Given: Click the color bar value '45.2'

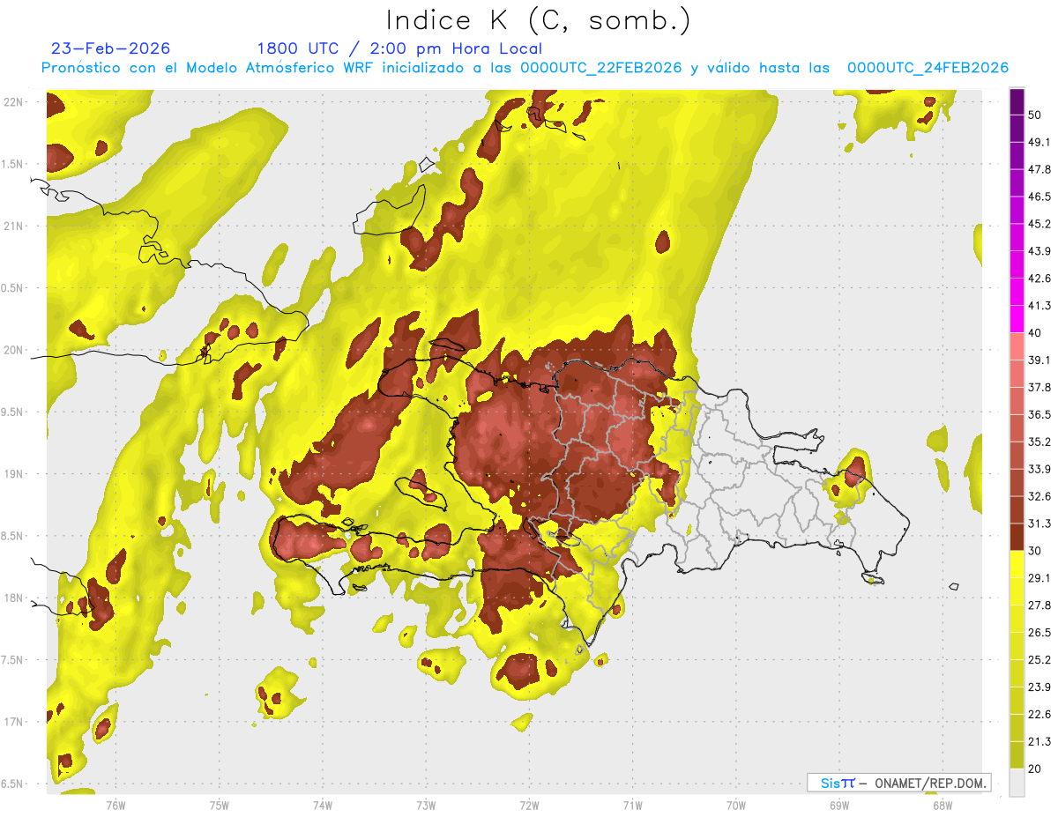Looking at the screenshot, I should (1039, 224).
